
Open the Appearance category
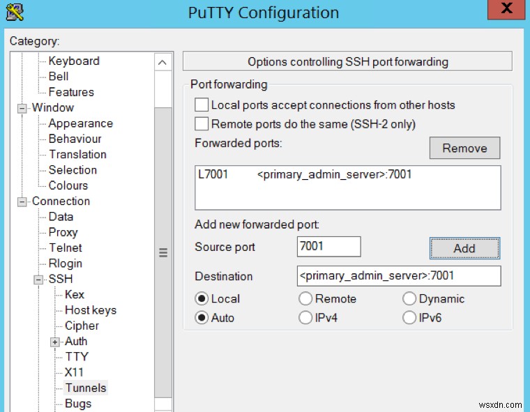[x=80, y=123]
